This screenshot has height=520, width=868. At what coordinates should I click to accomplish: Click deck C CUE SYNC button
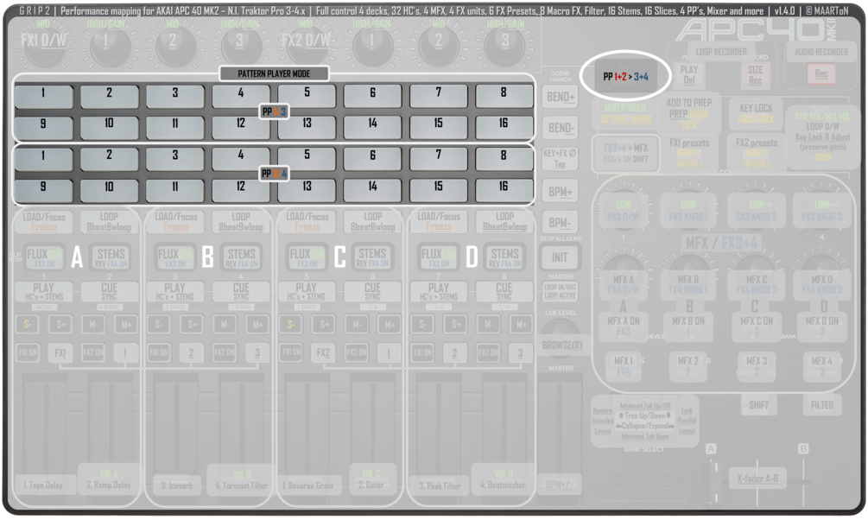pyautogui.click(x=372, y=291)
